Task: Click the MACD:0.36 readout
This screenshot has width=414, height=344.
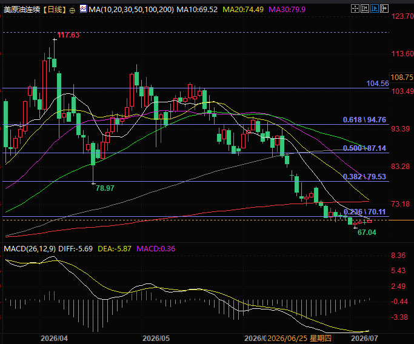Action: pyautogui.click(x=156, y=249)
